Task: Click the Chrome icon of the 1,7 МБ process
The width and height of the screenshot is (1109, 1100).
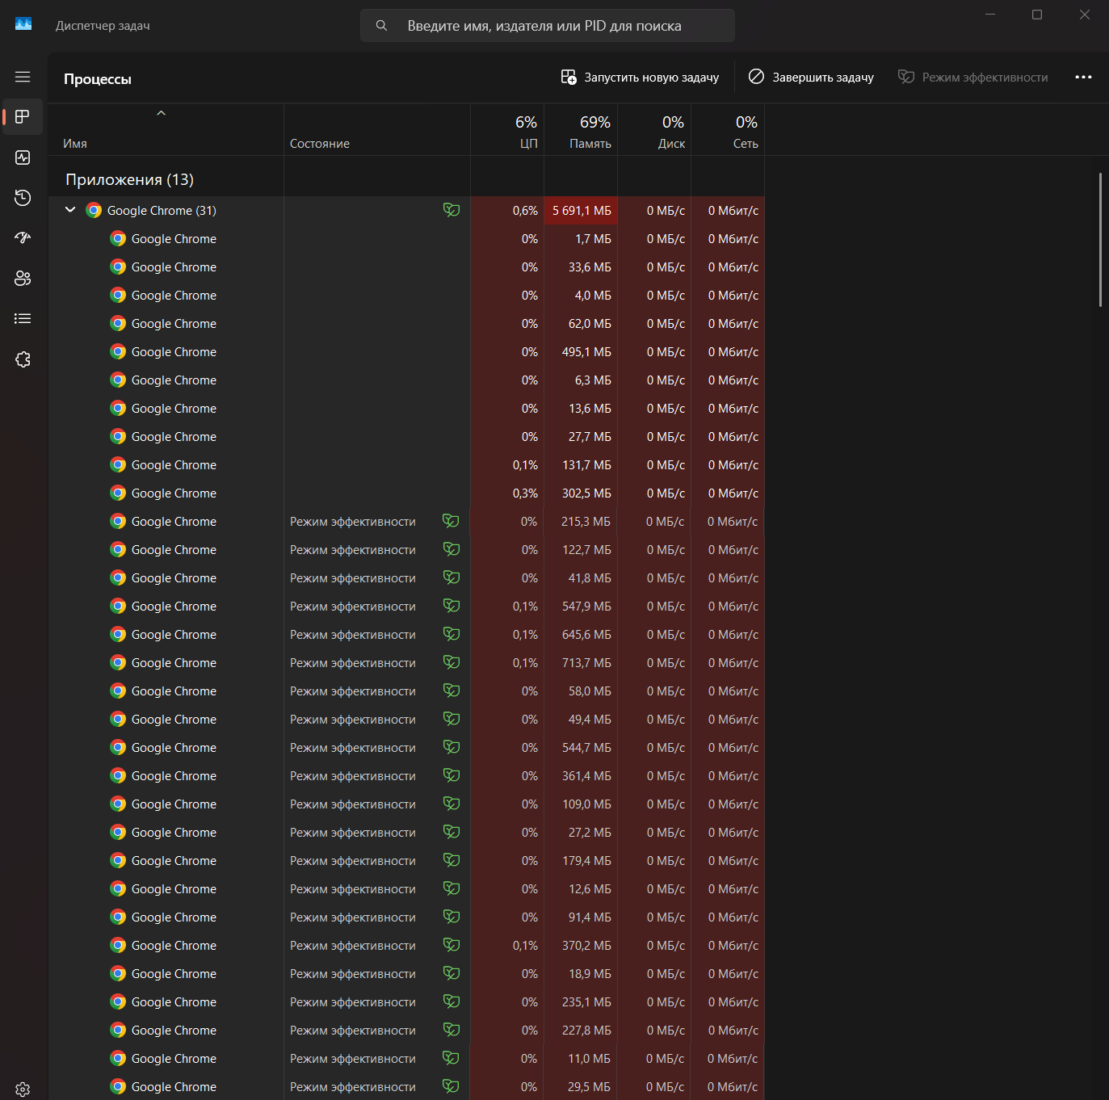Action: (118, 239)
